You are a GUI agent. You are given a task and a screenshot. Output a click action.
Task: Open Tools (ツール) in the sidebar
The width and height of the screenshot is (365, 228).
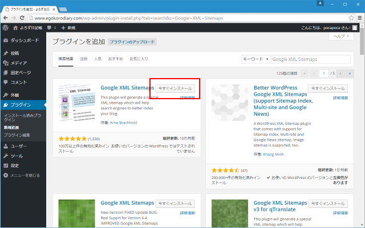(17, 156)
